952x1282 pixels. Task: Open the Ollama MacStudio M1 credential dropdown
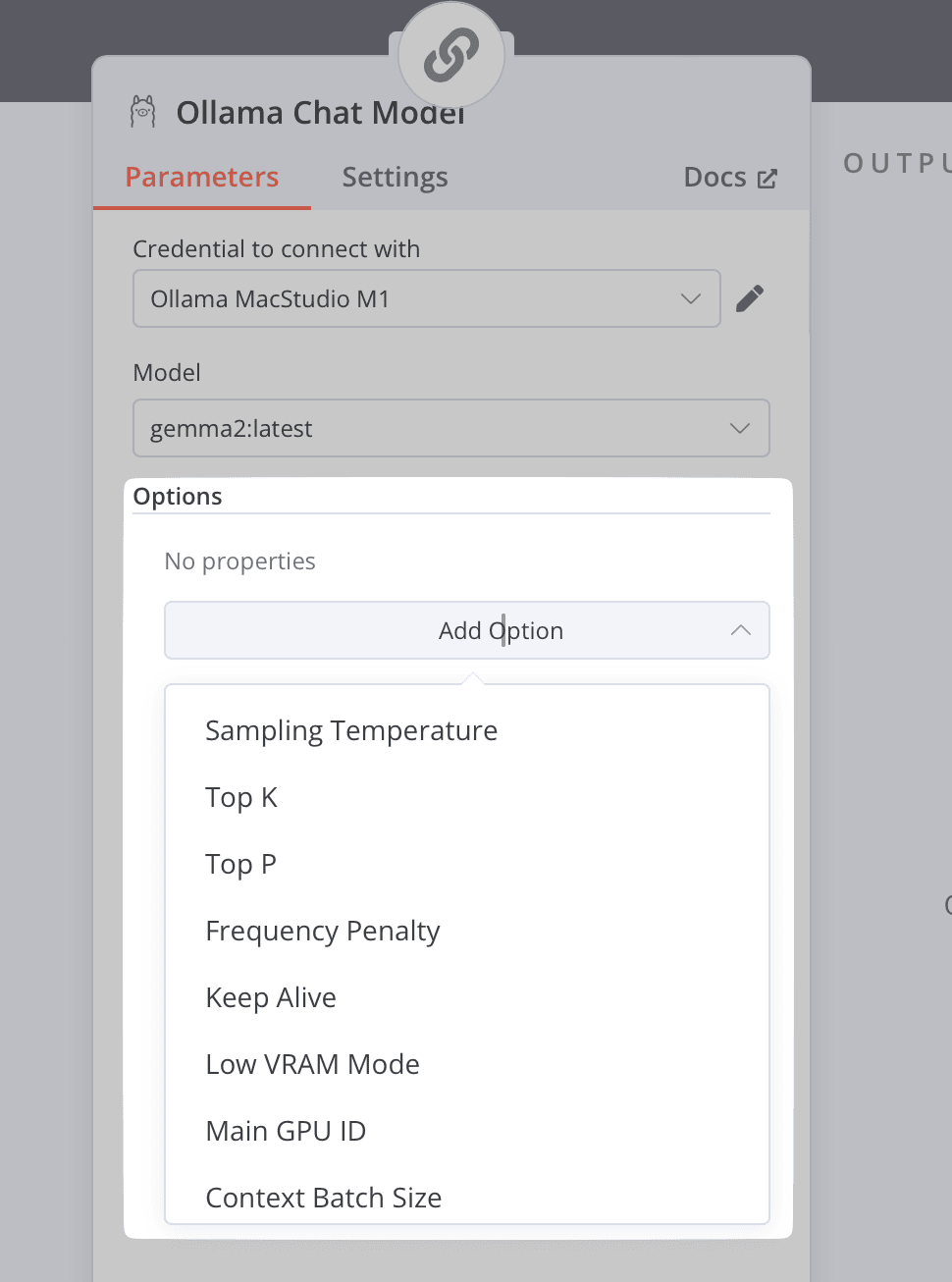click(x=427, y=298)
